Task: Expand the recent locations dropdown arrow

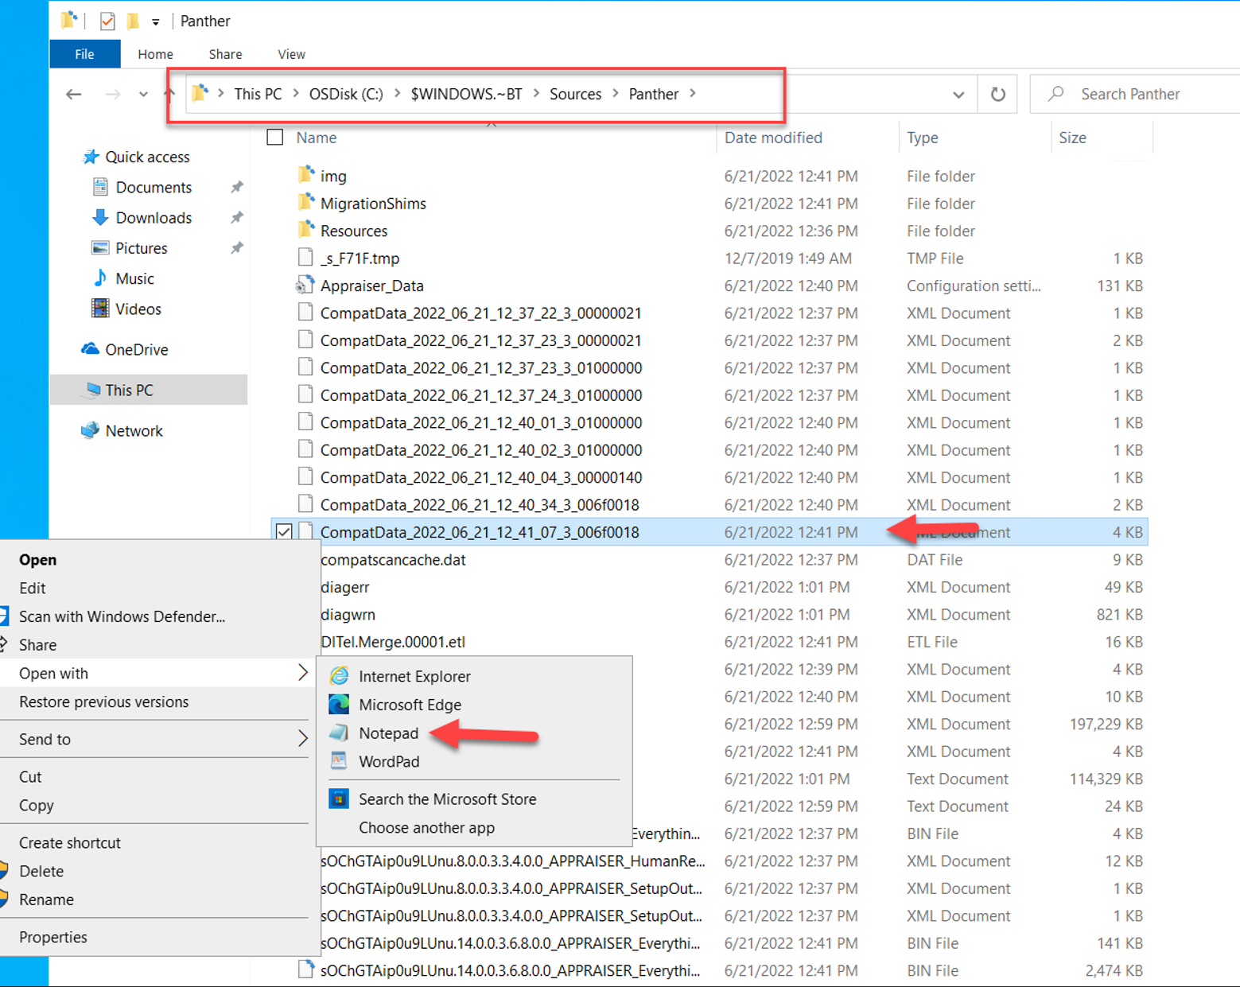Action: [x=143, y=95]
